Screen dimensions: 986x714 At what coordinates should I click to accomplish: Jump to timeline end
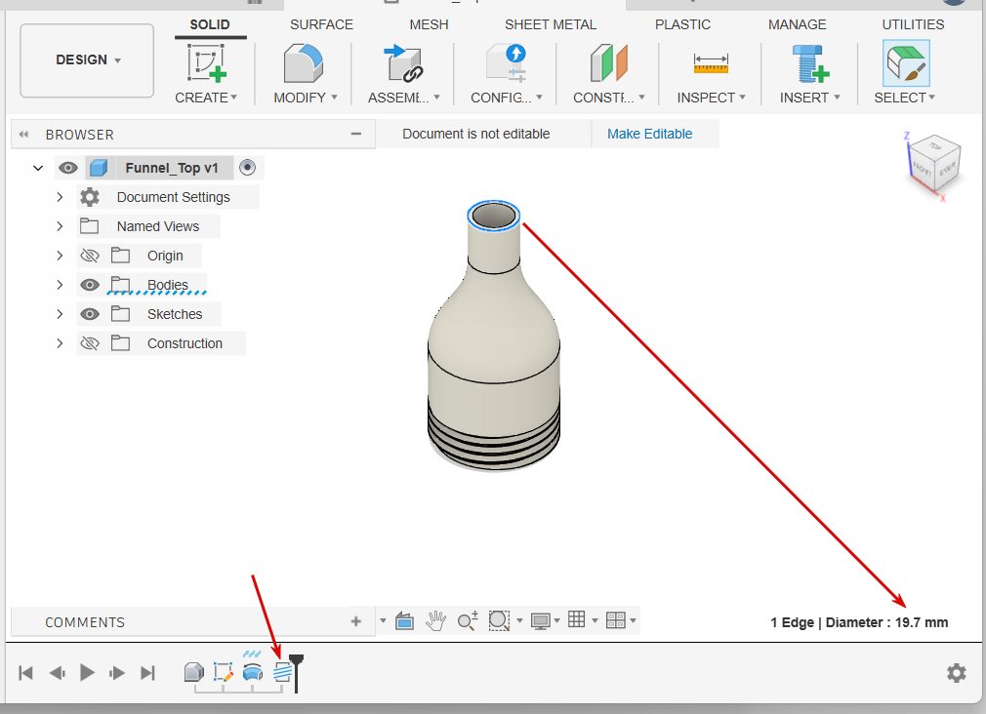147,673
